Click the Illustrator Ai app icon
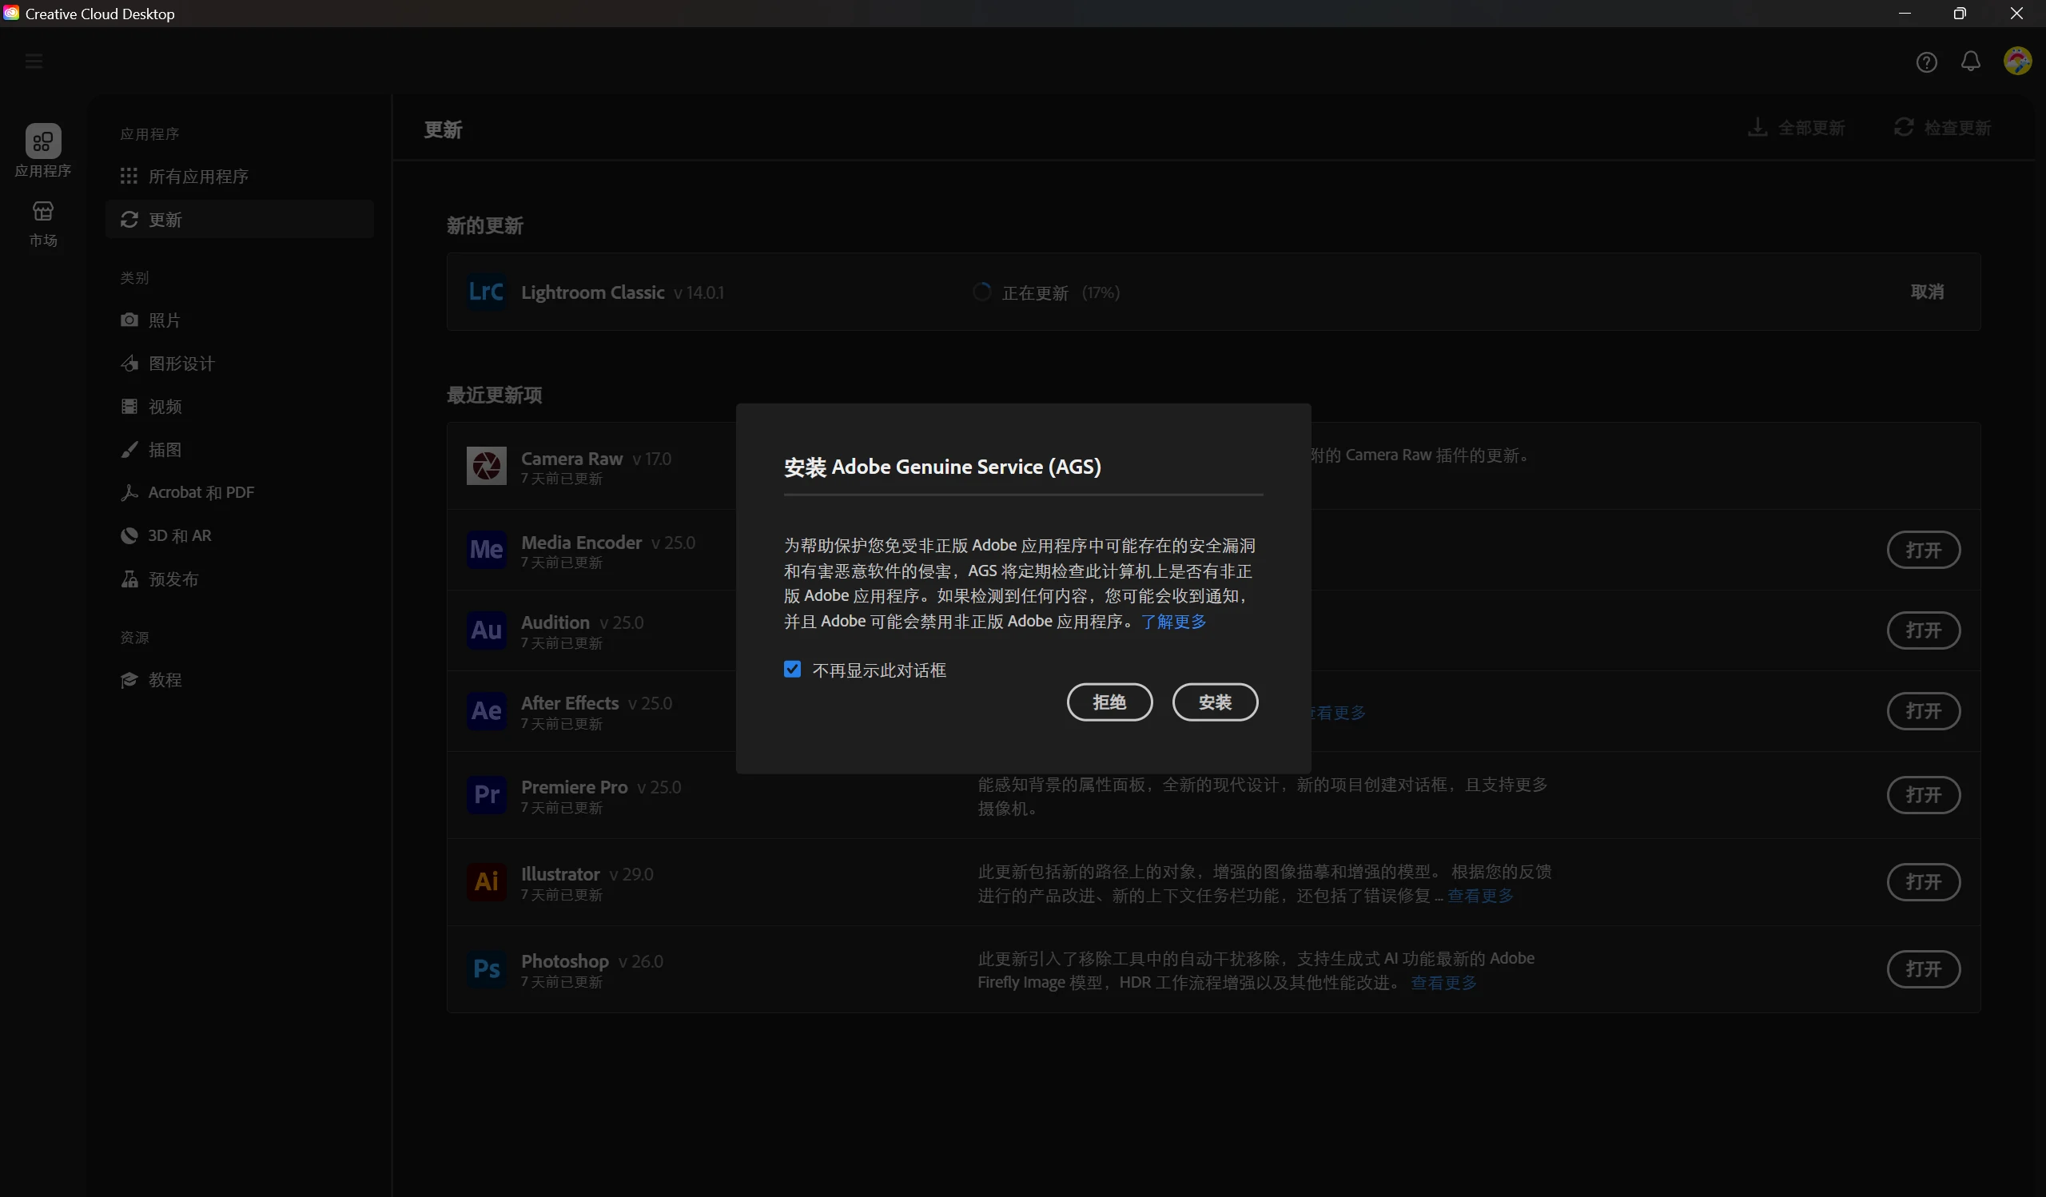The image size is (2046, 1197). point(487,881)
